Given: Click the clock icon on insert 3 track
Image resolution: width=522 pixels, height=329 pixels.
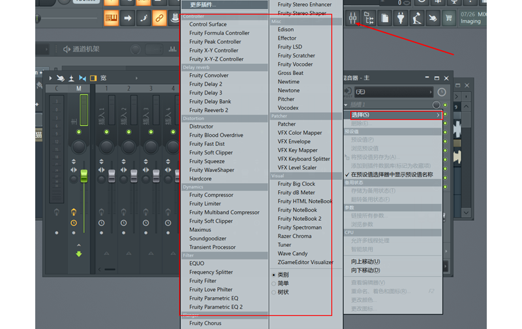Looking at the screenshot, I should [x=146, y=223].
